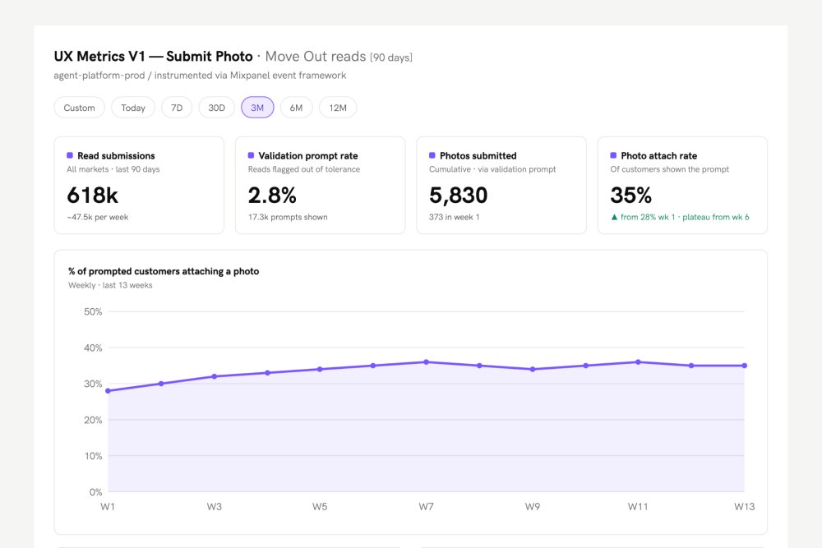Click 'Cumulative · via validation prompt' caption
The image size is (822, 548).
492,169
